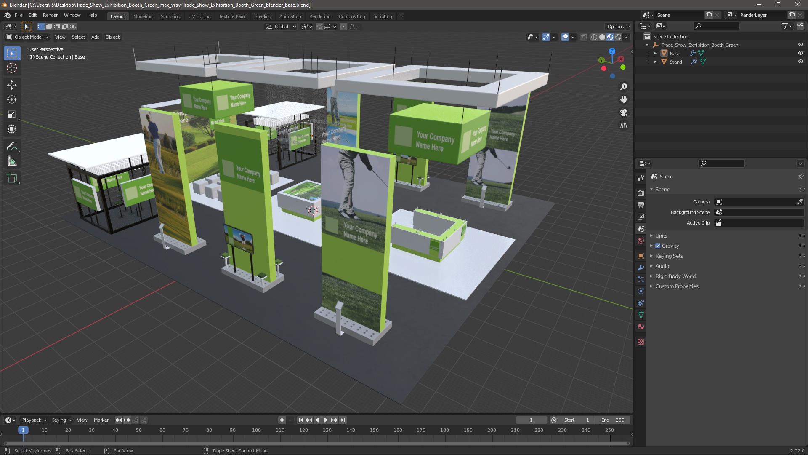Open Modifier properties wrench tab

tap(641, 268)
